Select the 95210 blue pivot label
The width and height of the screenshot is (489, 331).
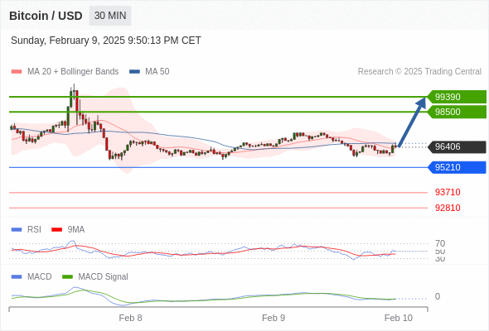(457, 167)
